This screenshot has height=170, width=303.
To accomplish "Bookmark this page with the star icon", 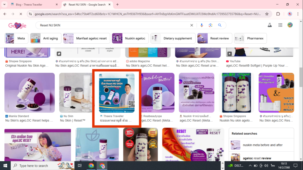I will [267, 14].
